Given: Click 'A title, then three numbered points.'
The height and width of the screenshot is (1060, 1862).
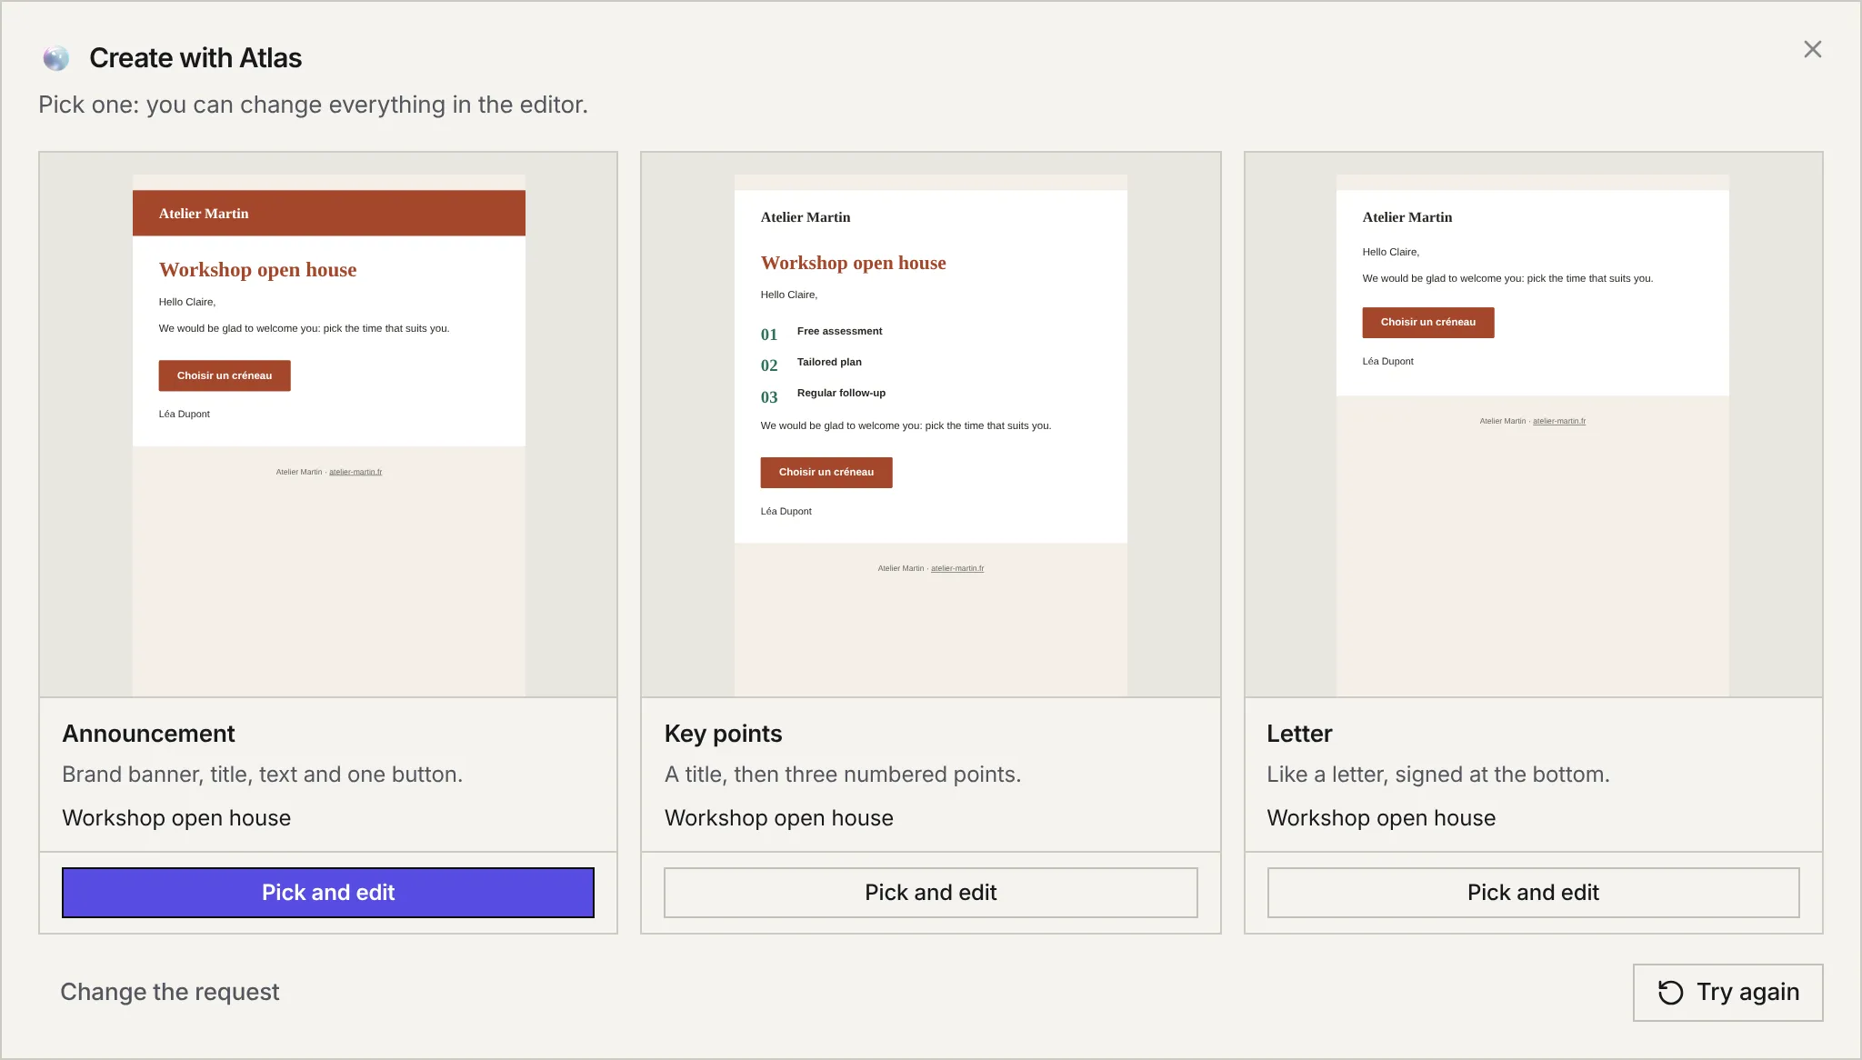Looking at the screenshot, I should coord(843,775).
